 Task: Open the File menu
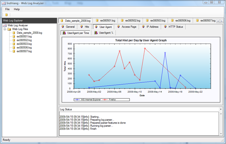click(x=7, y=9)
